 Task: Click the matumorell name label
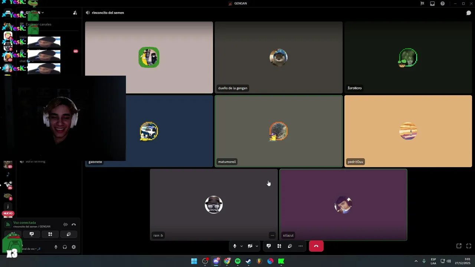(x=227, y=162)
